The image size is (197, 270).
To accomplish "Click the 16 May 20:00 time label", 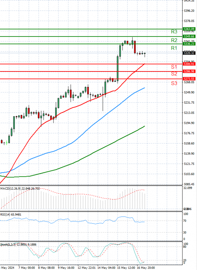I will [146, 268].
